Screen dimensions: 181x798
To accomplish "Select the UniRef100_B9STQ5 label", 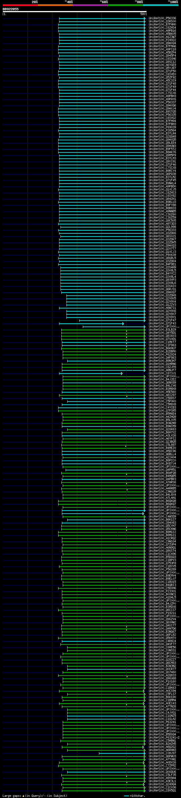I will pyautogui.click(x=162, y=112).
